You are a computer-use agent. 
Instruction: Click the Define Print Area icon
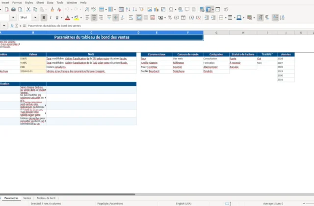(202, 9)
